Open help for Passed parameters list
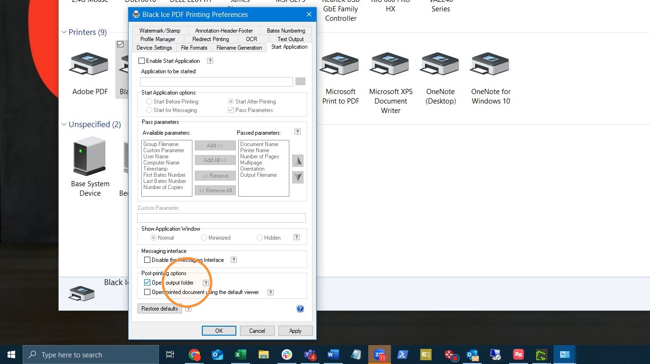 pos(297,132)
